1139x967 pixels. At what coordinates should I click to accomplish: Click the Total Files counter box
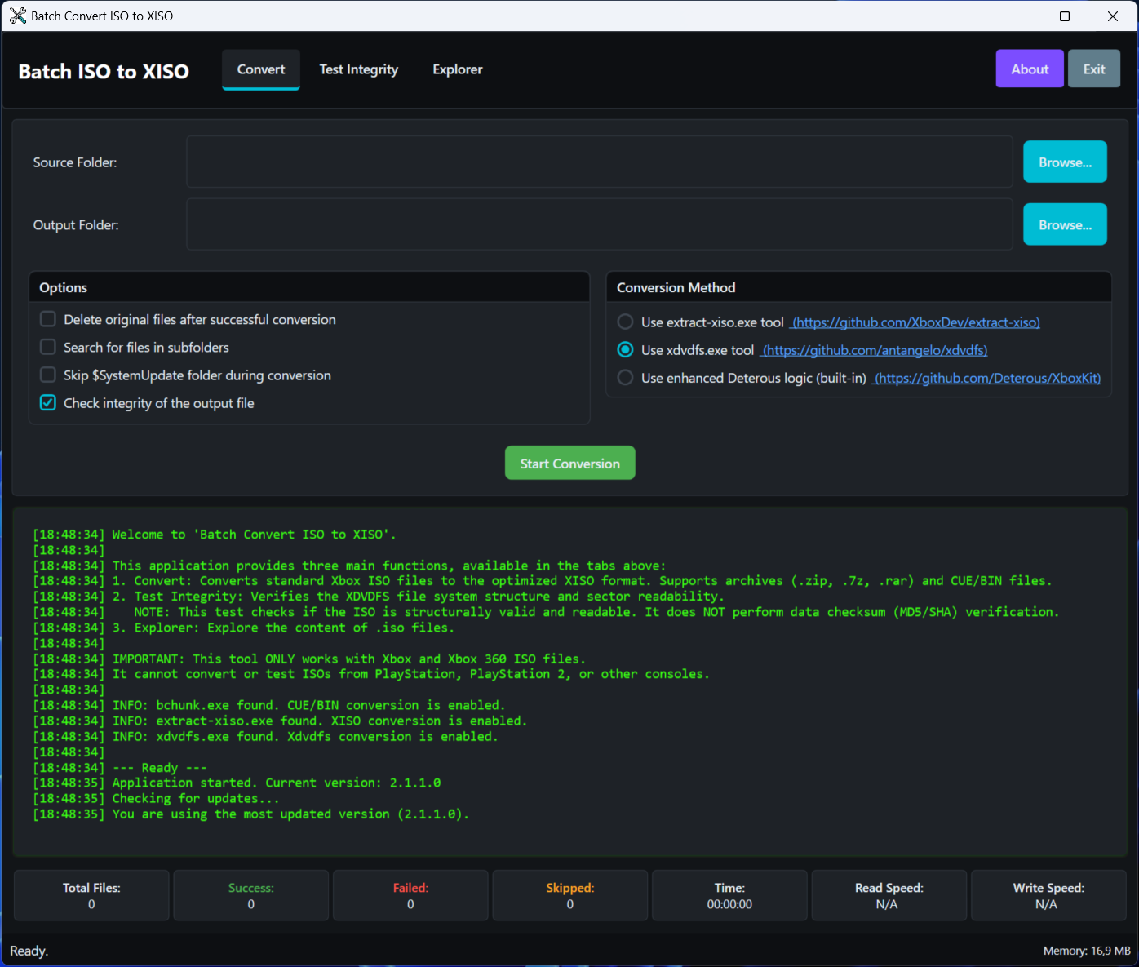pyautogui.click(x=91, y=895)
